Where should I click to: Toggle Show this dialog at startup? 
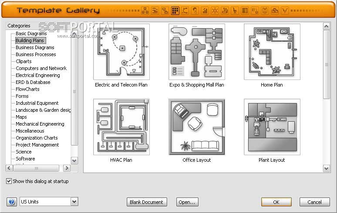(9, 181)
